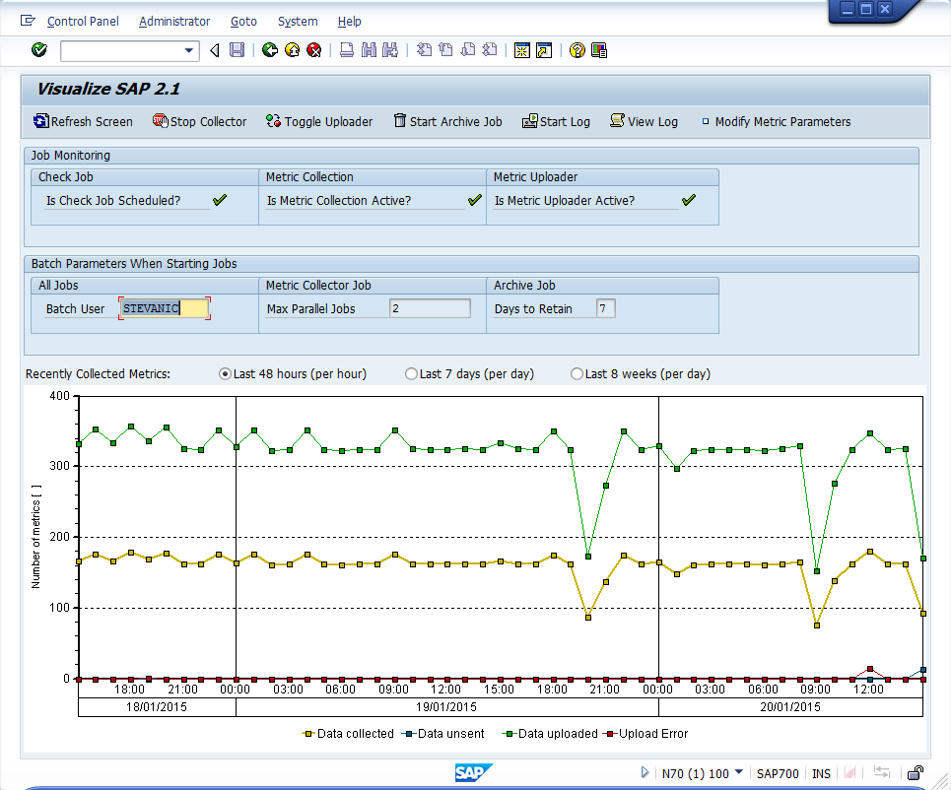Open the Goto menu
The image size is (951, 790).
(x=243, y=22)
